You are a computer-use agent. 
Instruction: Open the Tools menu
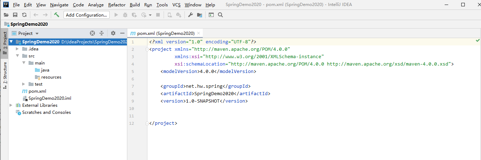(x=162, y=5)
